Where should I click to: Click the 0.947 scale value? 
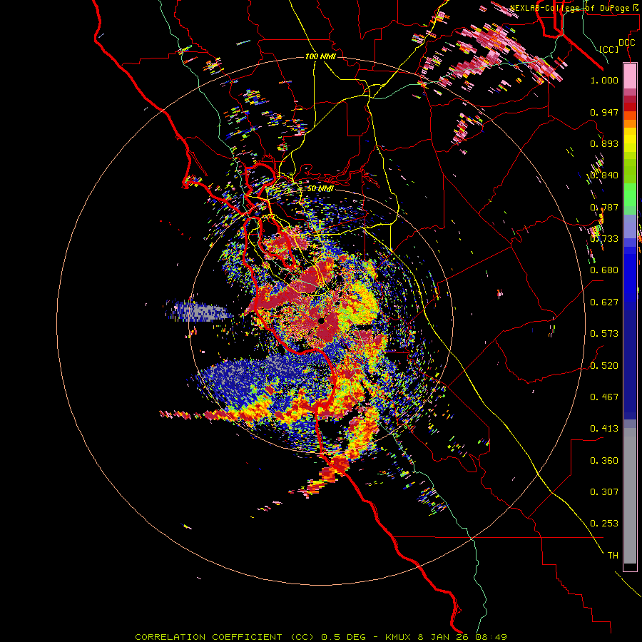tap(604, 112)
